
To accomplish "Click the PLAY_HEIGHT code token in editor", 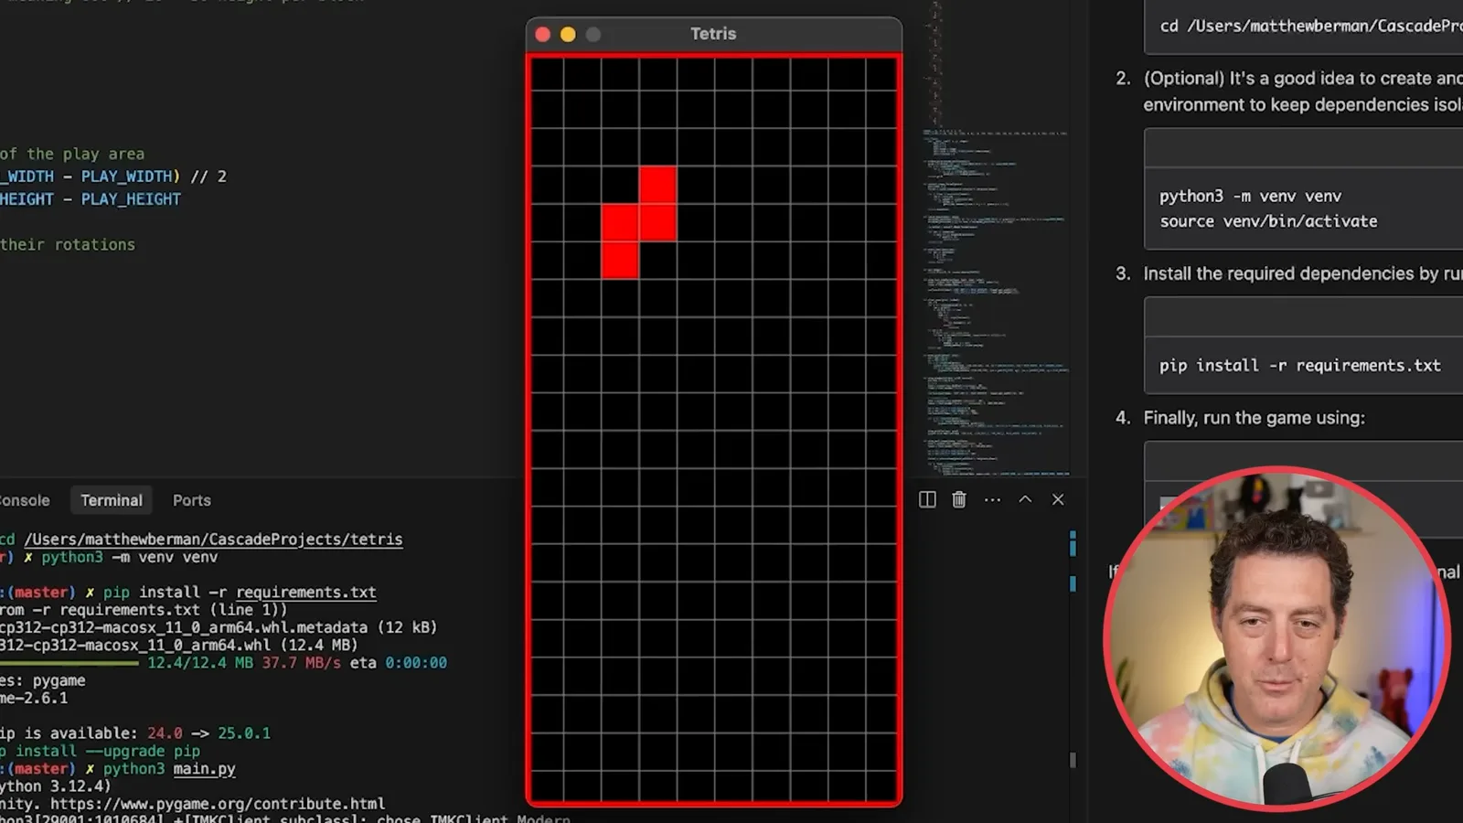I will tap(131, 199).
